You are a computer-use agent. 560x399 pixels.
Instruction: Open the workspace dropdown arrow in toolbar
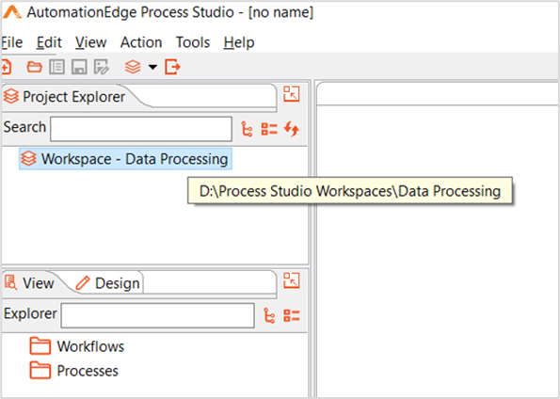pos(152,67)
